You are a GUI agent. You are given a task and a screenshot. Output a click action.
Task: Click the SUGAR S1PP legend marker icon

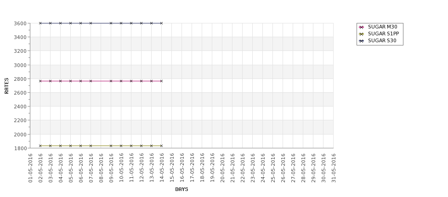[361, 34]
